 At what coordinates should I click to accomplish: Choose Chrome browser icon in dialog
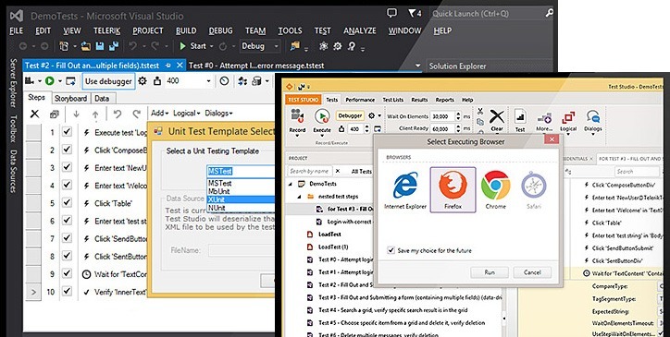[x=496, y=186]
